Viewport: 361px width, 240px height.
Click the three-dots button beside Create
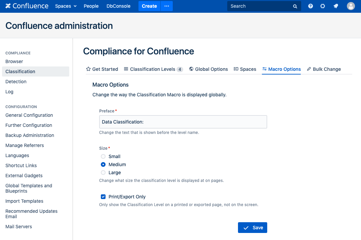167,6
